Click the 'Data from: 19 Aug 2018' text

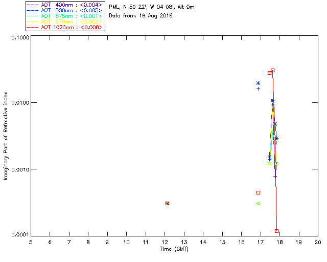[141, 16]
